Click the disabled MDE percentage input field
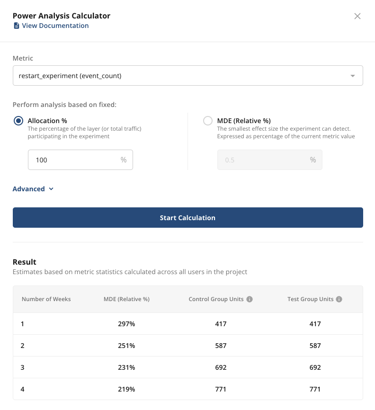This screenshot has height=410, width=375. coord(263,160)
